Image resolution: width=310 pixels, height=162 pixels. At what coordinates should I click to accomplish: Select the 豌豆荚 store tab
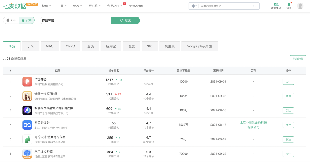click(x=170, y=46)
